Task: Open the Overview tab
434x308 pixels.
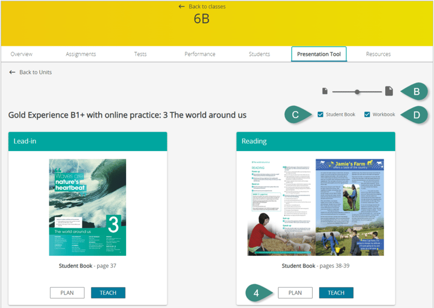Action: click(x=21, y=54)
